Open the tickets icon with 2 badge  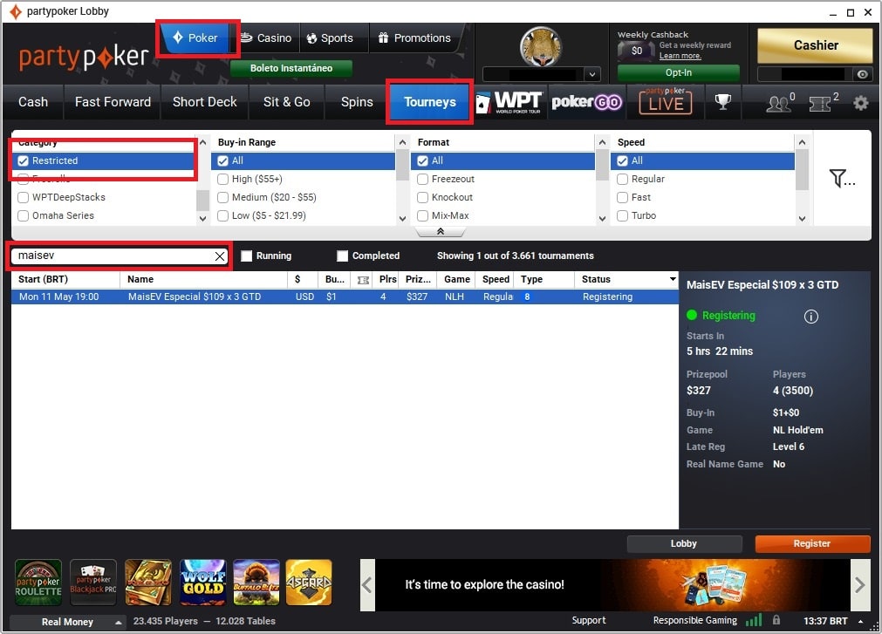[x=823, y=102]
